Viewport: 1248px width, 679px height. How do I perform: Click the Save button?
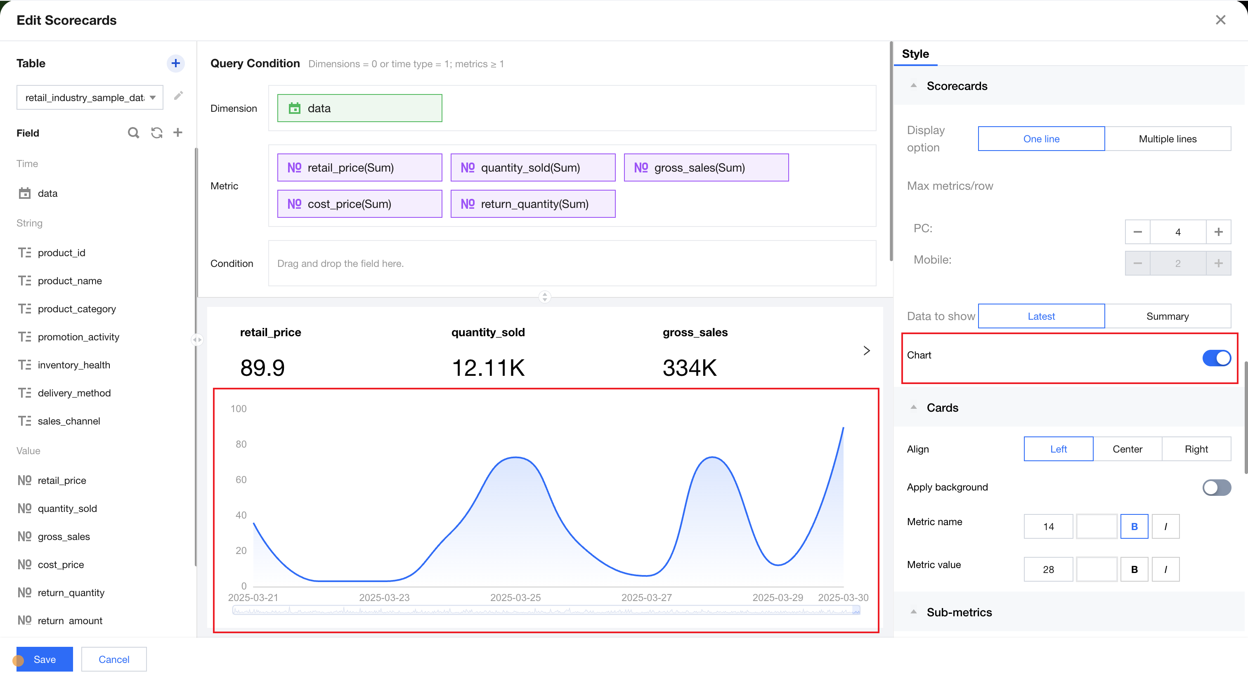45,659
